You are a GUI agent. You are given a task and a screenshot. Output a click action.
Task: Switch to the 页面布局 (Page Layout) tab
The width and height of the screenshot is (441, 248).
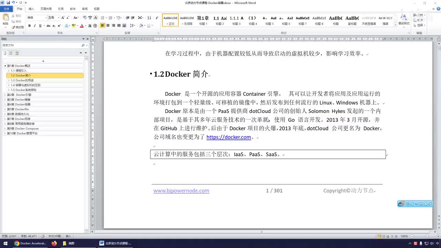46,9
